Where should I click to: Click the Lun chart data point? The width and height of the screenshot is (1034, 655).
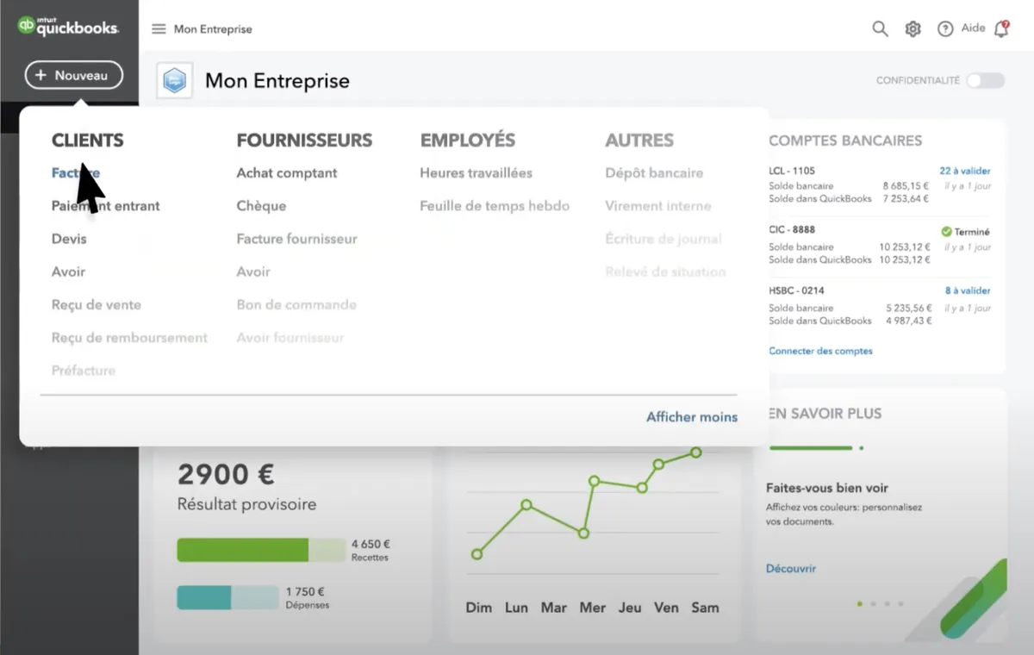click(526, 505)
